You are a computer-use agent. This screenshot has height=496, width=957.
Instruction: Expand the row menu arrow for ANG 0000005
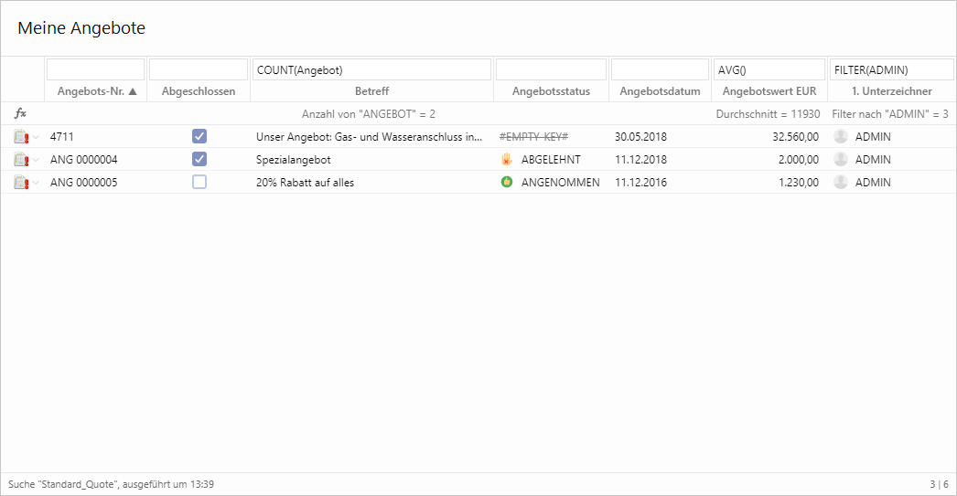pos(38,183)
